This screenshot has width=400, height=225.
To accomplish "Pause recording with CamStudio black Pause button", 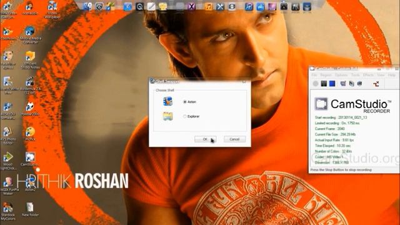I will coord(324,83).
